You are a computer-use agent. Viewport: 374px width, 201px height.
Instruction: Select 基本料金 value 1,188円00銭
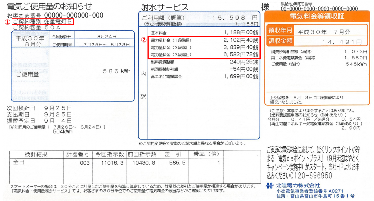pos(241,32)
